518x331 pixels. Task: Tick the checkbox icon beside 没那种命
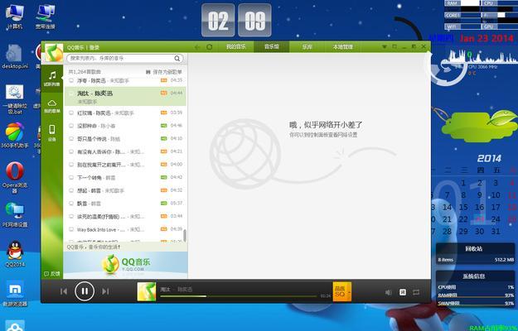click(x=71, y=126)
